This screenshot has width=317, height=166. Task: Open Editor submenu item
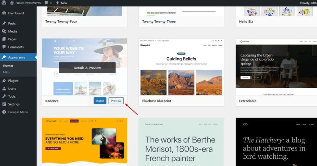click(7, 72)
